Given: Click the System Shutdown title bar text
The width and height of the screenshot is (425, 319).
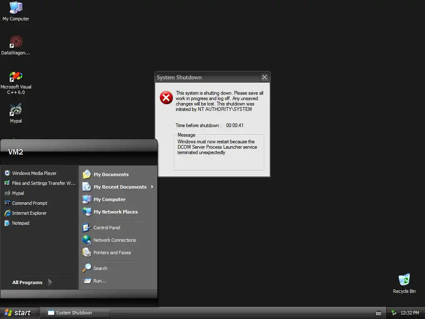Looking at the screenshot, I should (179, 77).
